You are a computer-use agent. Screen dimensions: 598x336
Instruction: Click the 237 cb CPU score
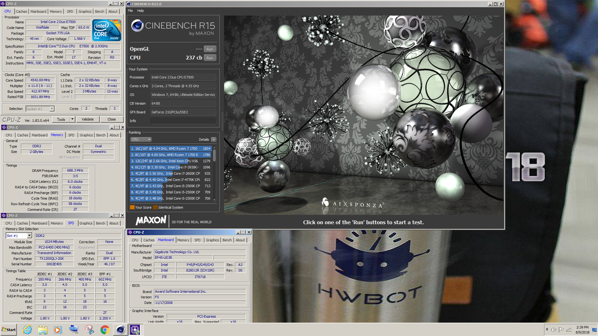[194, 58]
